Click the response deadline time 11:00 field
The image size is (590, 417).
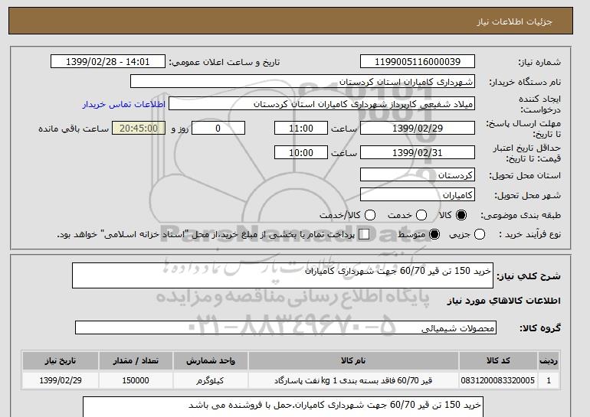click(x=301, y=128)
